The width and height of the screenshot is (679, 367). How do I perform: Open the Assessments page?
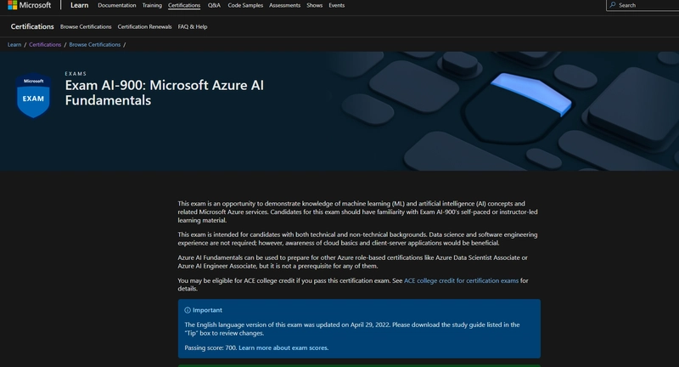pyautogui.click(x=285, y=5)
